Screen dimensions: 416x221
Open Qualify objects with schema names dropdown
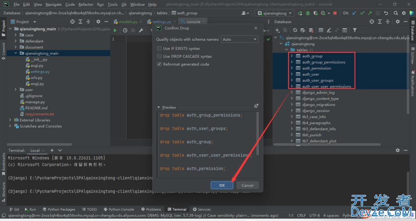tap(240, 39)
